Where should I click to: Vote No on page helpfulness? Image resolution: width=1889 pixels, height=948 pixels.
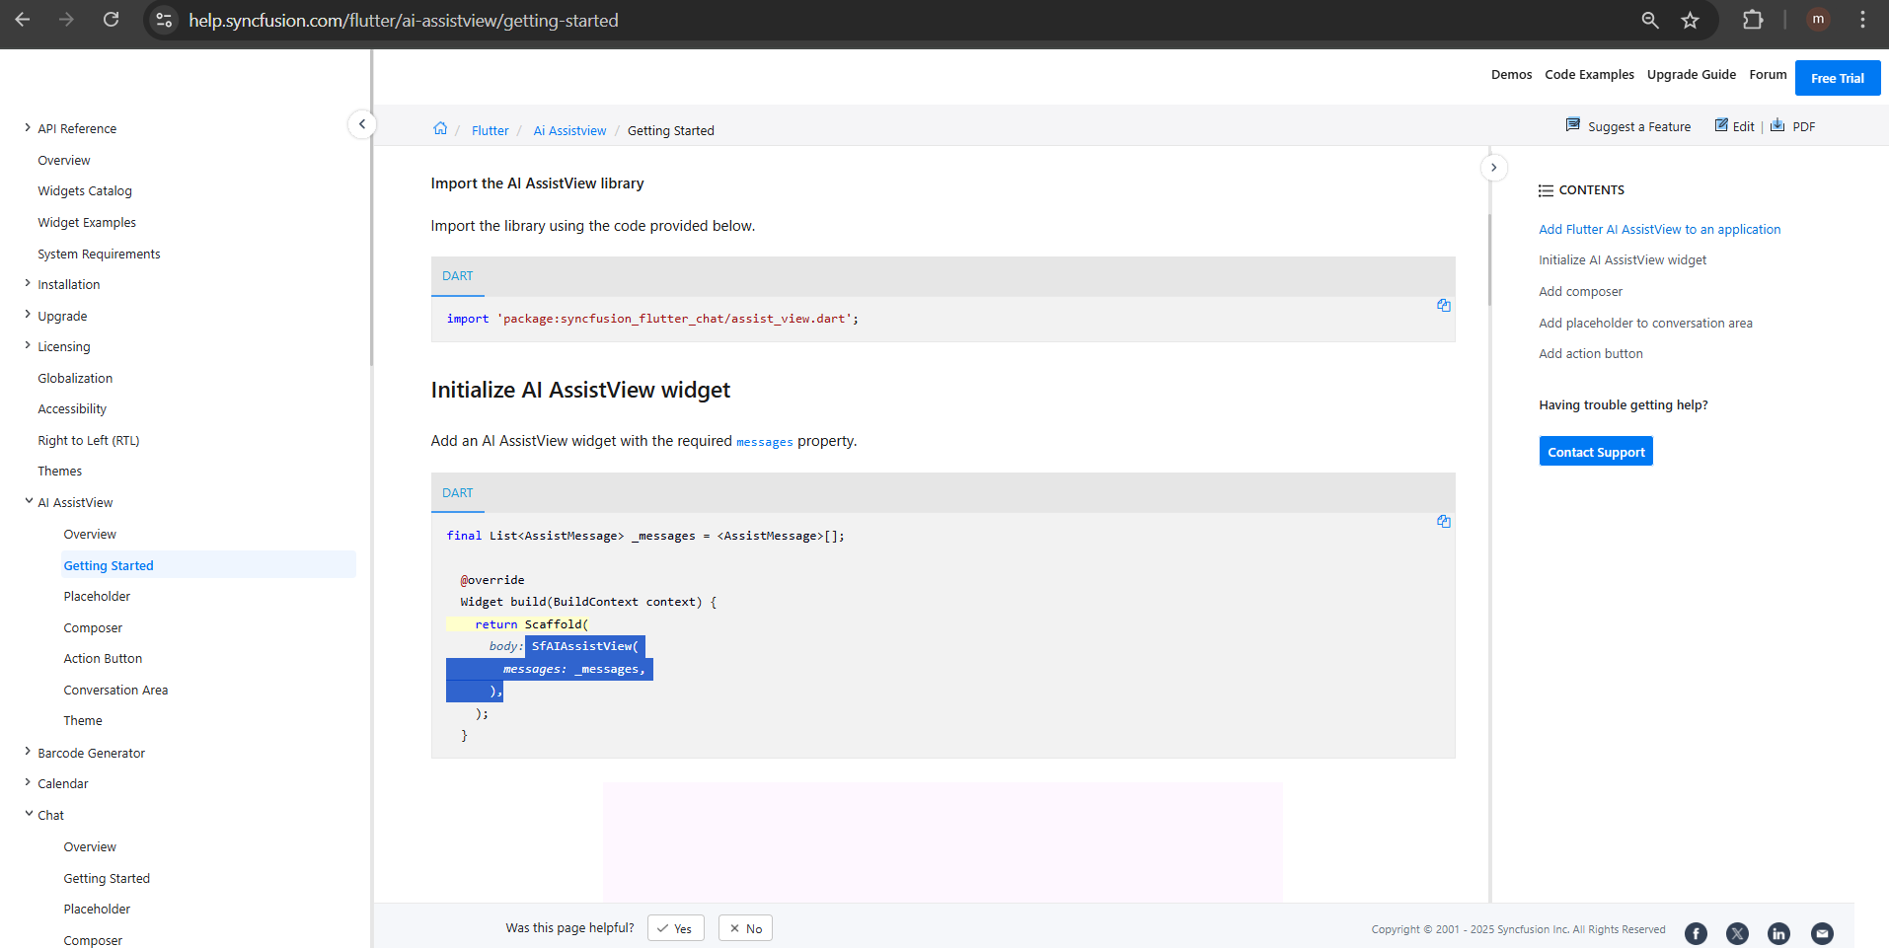(745, 928)
